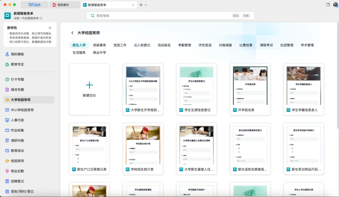Click the form icon beside 开学报名表
Image resolution: width=339 pixels, height=197 pixels.
pyautogui.click(x=235, y=110)
